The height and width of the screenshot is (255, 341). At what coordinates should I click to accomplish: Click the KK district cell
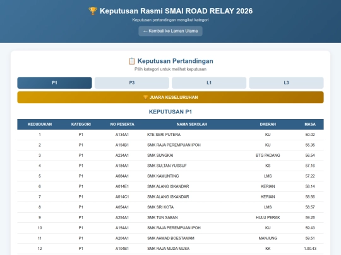click(x=268, y=249)
